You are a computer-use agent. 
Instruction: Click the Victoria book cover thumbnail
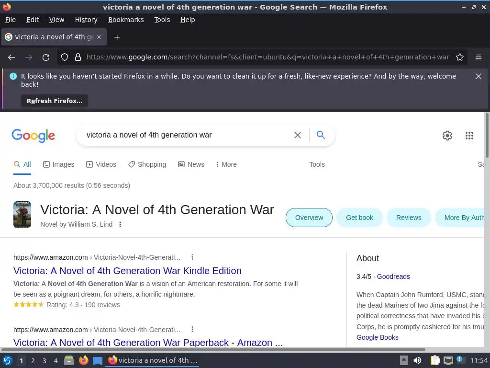click(22, 215)
